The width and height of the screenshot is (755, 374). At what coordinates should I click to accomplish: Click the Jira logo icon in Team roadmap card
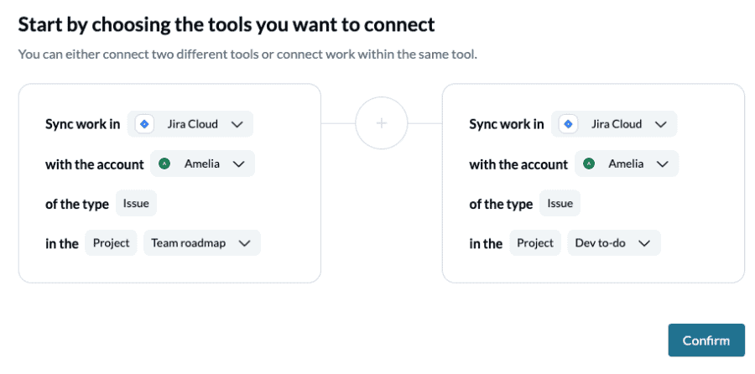click(144, 124)
